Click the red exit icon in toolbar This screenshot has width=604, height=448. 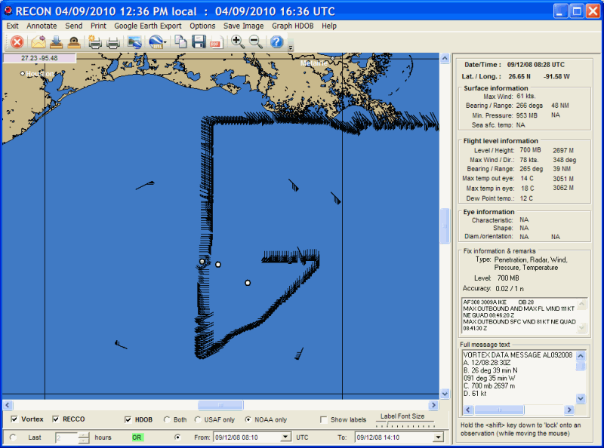tap(17, 42)
